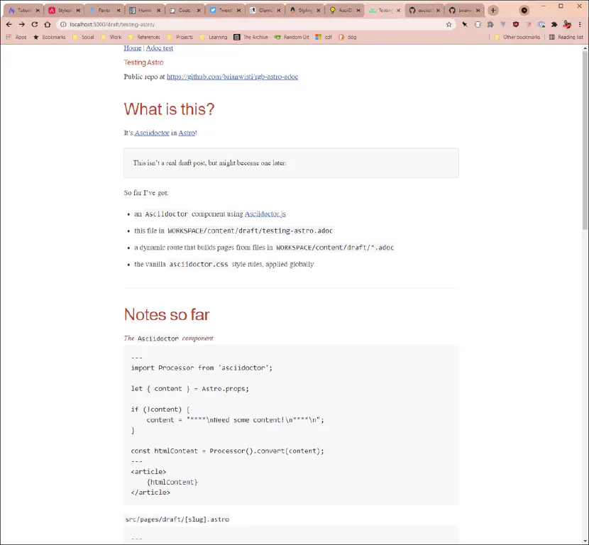Open the Reading list panel
Image resolution: width=589 pixels, height=545 pixels.
(571, 37)
